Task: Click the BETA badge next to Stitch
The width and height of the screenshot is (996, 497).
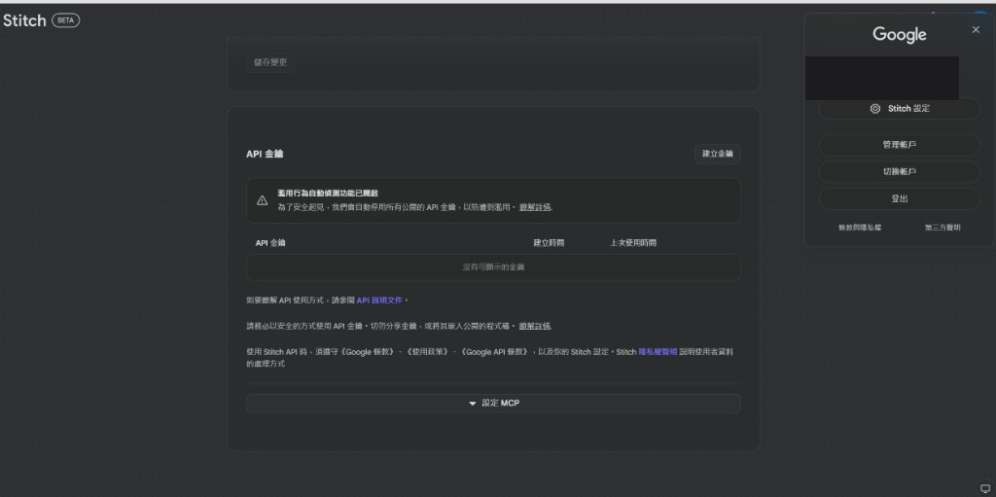Action: (x=65, y=20)
